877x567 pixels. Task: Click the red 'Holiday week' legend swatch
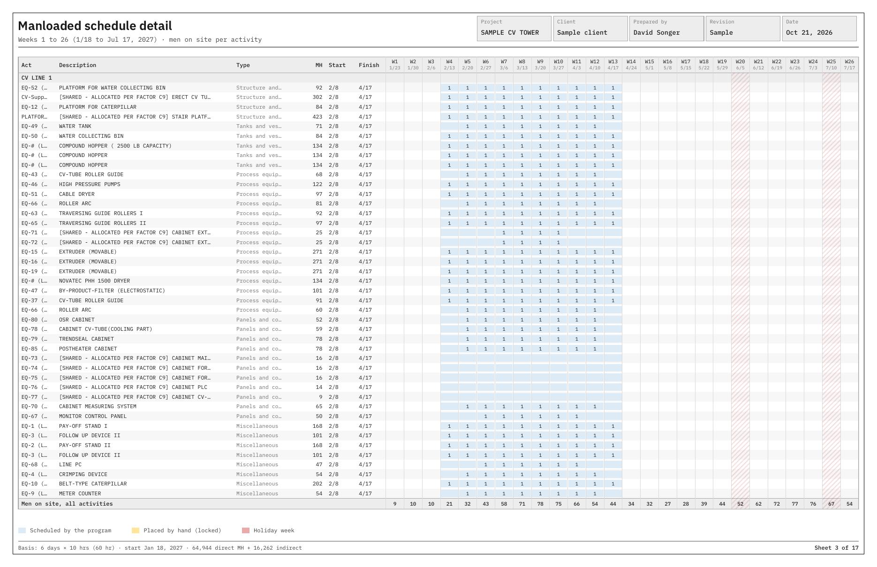246,530
